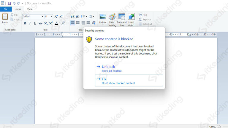228x128 pixels.
Task: Click the Shrink font icon
Action: [x=61, y=17]
